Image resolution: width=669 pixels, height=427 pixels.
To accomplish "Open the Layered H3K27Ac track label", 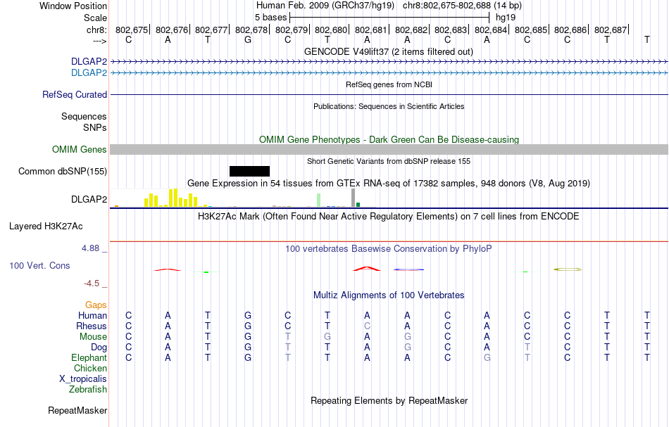I will click(46, 227).
